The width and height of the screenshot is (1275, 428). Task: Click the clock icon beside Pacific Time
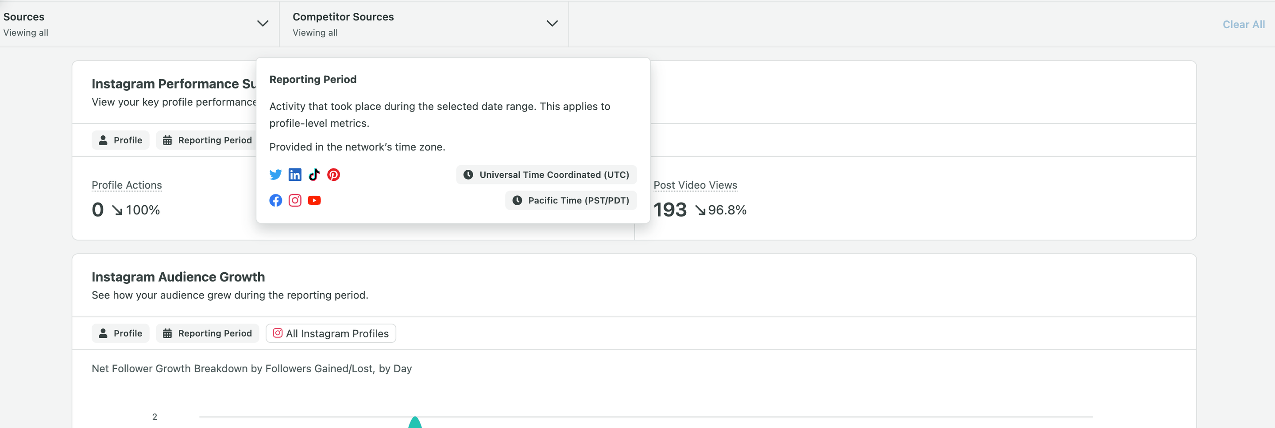[517, 200]
